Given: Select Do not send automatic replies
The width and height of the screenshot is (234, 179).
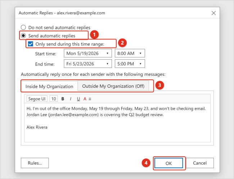Looking at the screenshot, I should 55,27.
